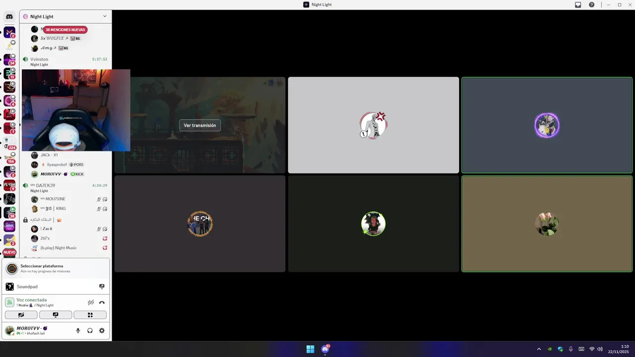635x357 pixels.
Task: Toggle camera on or off
Action: [21, 315]
